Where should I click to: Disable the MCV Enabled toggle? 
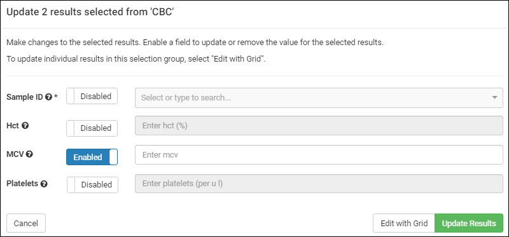click(x=92, y=157)
